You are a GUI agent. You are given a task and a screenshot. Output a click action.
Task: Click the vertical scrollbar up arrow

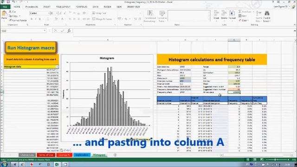pos(295,40)
